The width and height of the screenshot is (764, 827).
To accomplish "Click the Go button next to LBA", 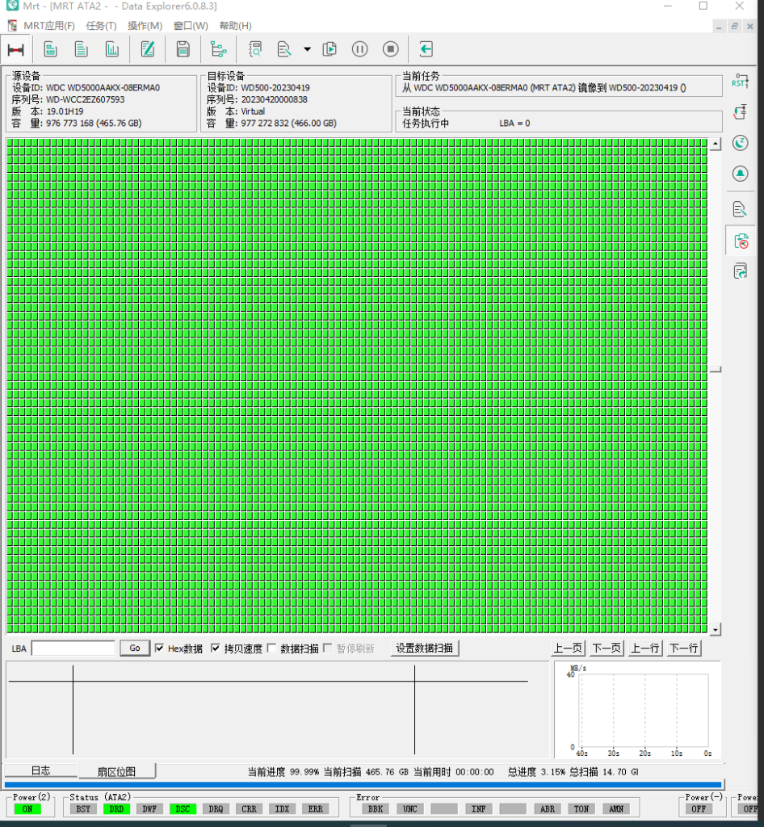I will [135, 649].
